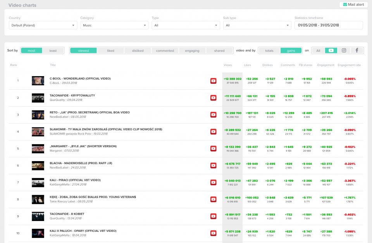This screenshot has width=372, height=243.
Task: Click engagement rate +2.014% value
Action: coord(350,113)
